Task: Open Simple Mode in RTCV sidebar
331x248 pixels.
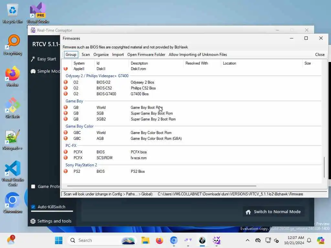Action: pos(45,71)
